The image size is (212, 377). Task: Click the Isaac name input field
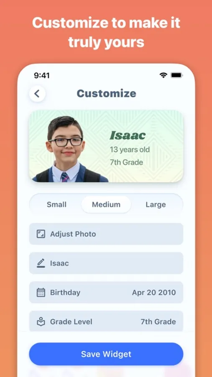click(x=106, y=263)
